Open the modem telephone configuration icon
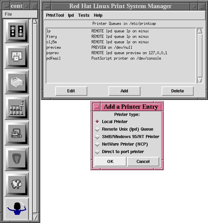This screenshot has height=223, width=208. [x=17, y=133]
